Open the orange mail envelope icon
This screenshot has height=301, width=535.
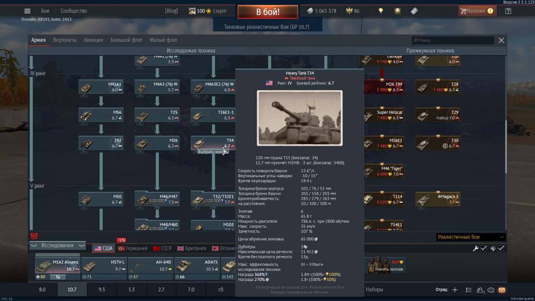[x=502, y=290]
